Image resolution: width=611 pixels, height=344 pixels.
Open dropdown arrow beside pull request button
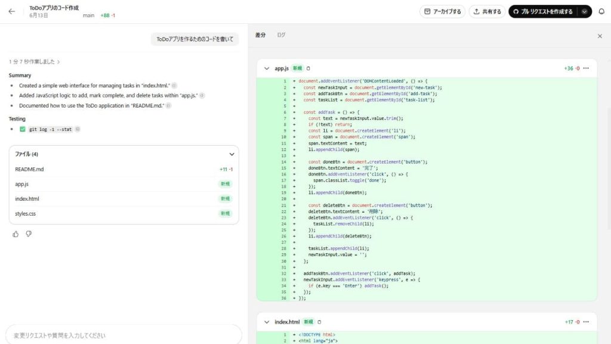585,11
